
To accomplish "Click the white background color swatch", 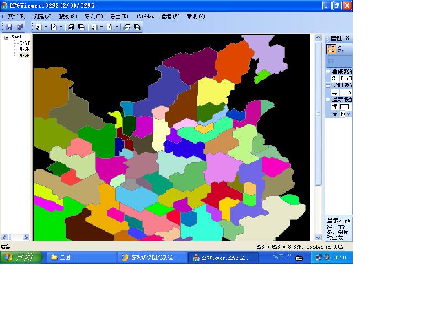I will pos(345,107).
